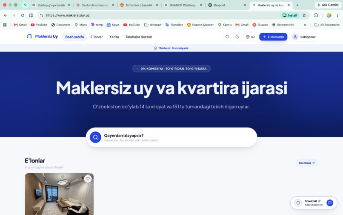Open temp bookmark
Image resolution: width=343 pixels, height=215 pixels.
(97, 25)
